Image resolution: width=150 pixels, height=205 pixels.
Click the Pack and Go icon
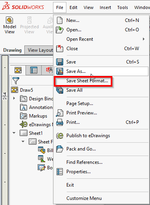pos(60,149)
